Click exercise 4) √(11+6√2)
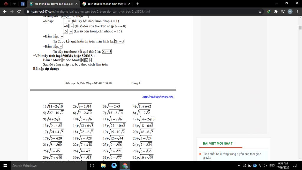 (x=142, y=106)
